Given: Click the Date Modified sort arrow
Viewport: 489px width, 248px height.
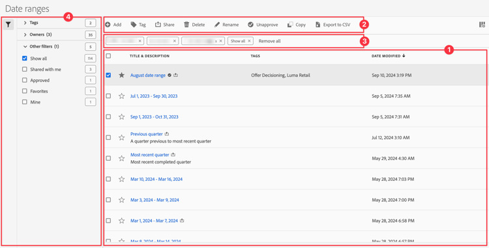Looking at the screenshot, I should [x=404, y=56].
